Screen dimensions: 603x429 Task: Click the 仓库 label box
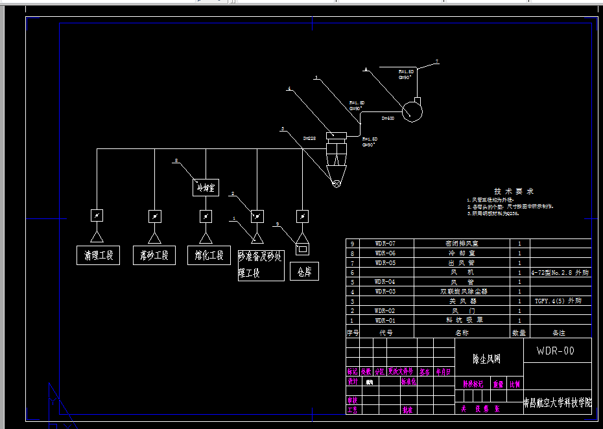pyautogui.click(x=304, y=271)
